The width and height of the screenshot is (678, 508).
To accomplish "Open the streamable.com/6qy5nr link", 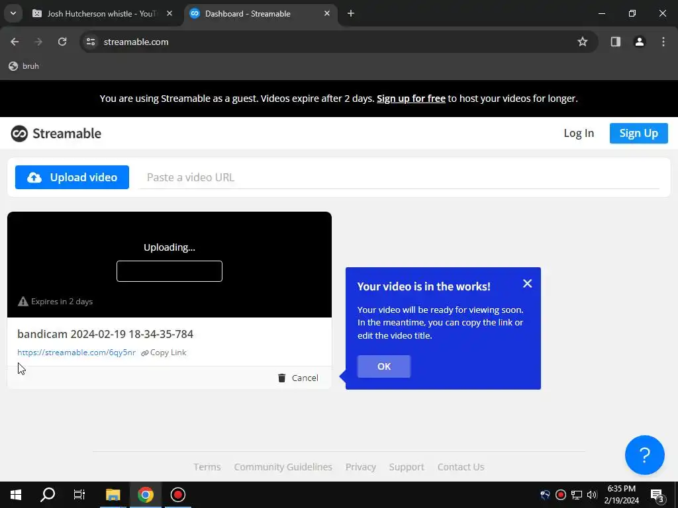I will point(77,353).
